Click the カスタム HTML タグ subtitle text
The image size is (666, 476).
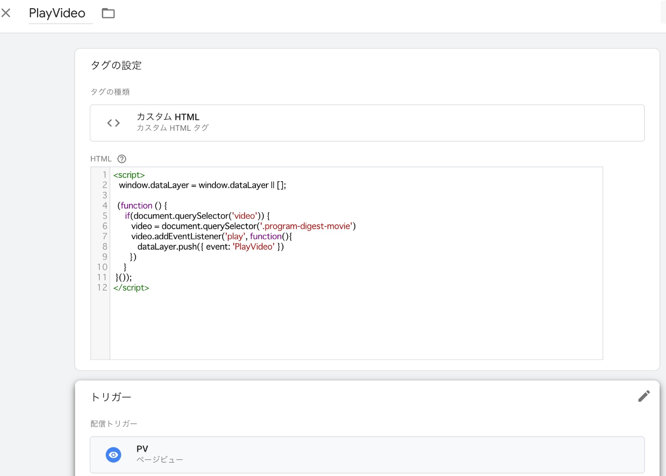tap(173, 128)
